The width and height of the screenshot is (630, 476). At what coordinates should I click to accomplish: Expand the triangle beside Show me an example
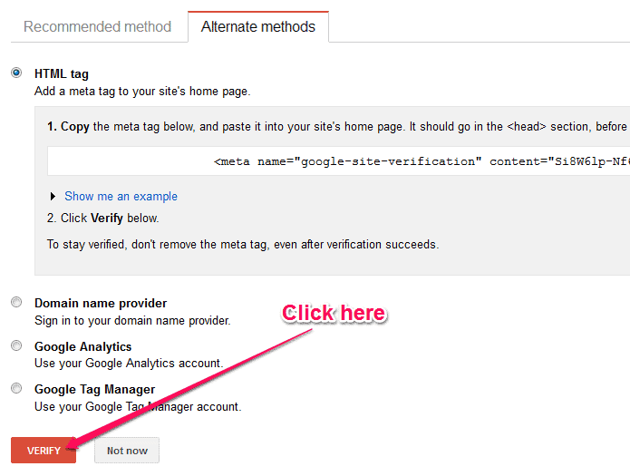(x=53, y=196)
